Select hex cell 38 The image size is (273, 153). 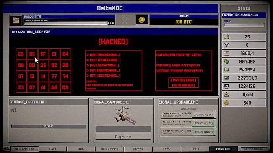[65, 65]
